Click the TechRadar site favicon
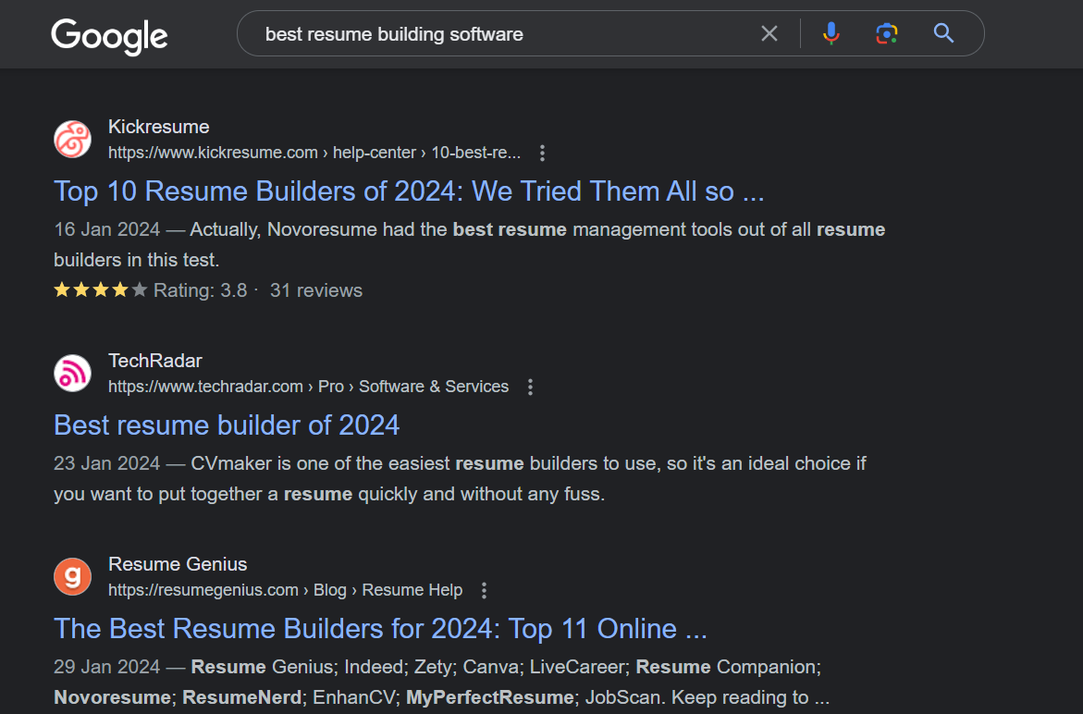 pyautogui.click(x=72, y=374)
